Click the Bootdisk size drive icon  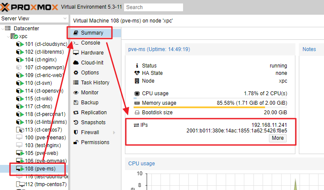137,113
